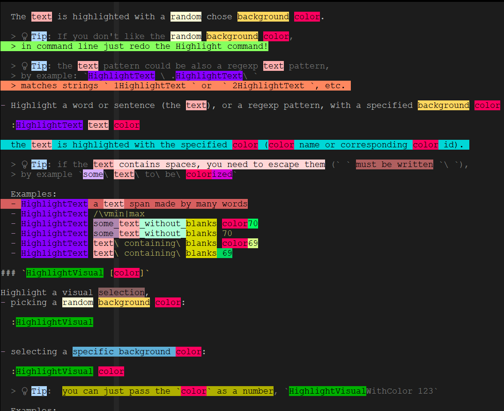Click "color" after the ":HighlightVisual" command
This screenshot has height=411, width=504.
coord(111,372)
